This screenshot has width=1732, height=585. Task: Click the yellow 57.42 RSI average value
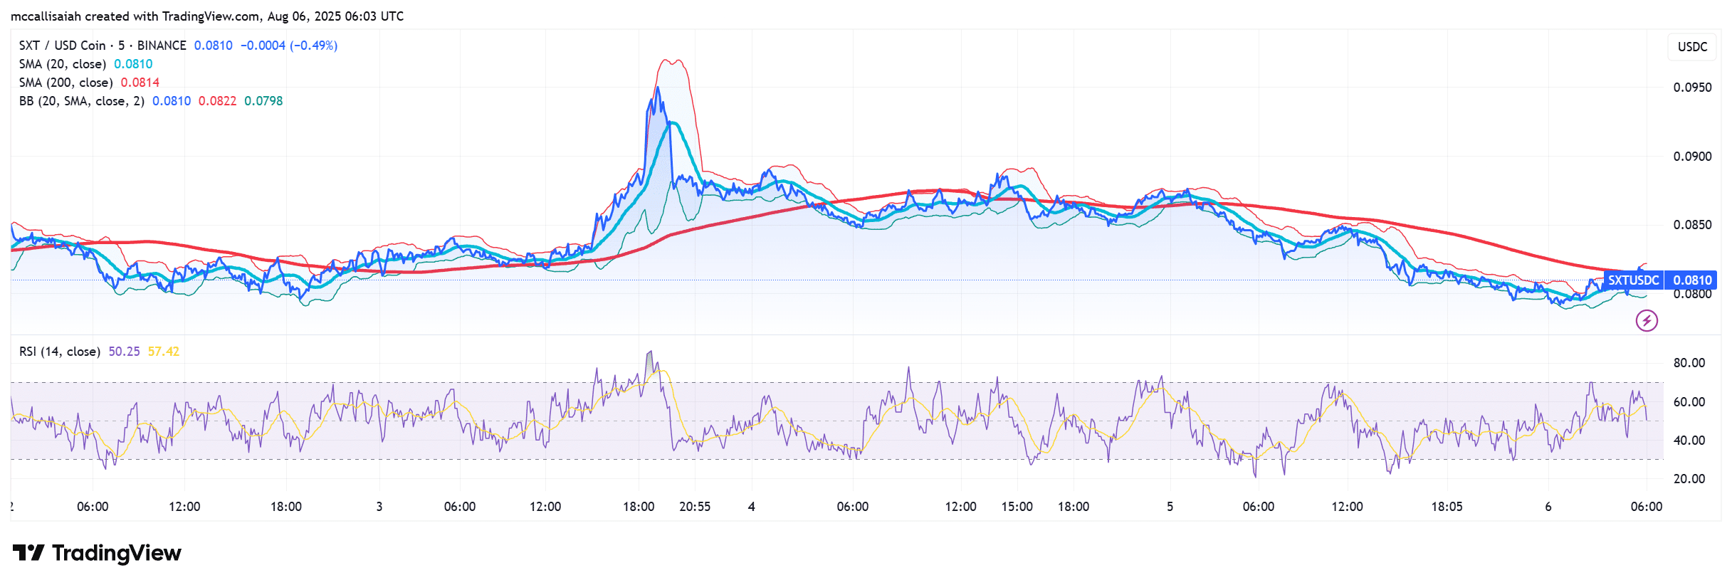(x=164, y=352)
